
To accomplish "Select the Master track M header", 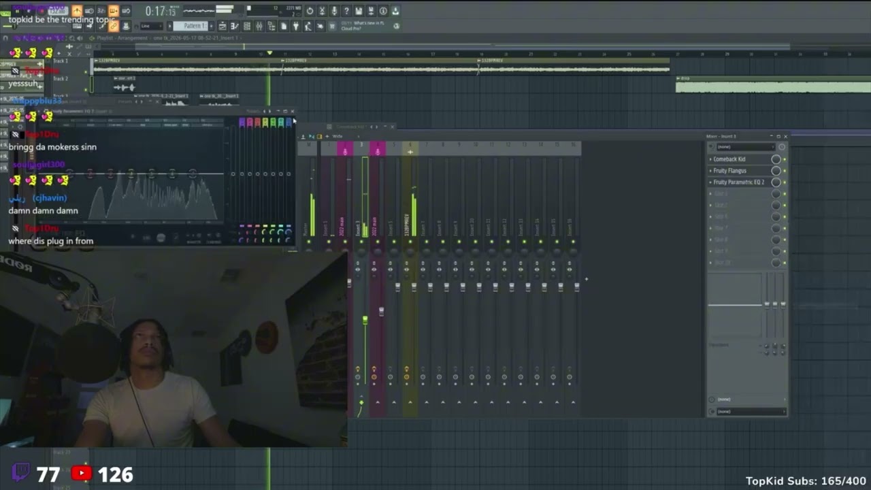I will tap(309, 148).
